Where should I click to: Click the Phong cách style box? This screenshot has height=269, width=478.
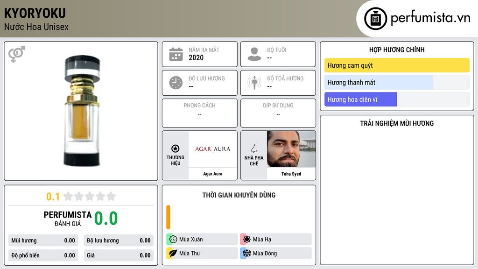tap(200, 113)
